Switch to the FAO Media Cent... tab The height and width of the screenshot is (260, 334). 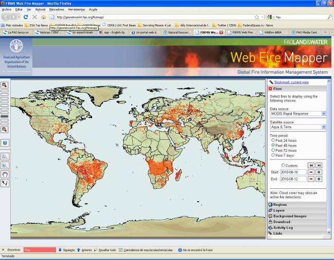click(305, 32)
